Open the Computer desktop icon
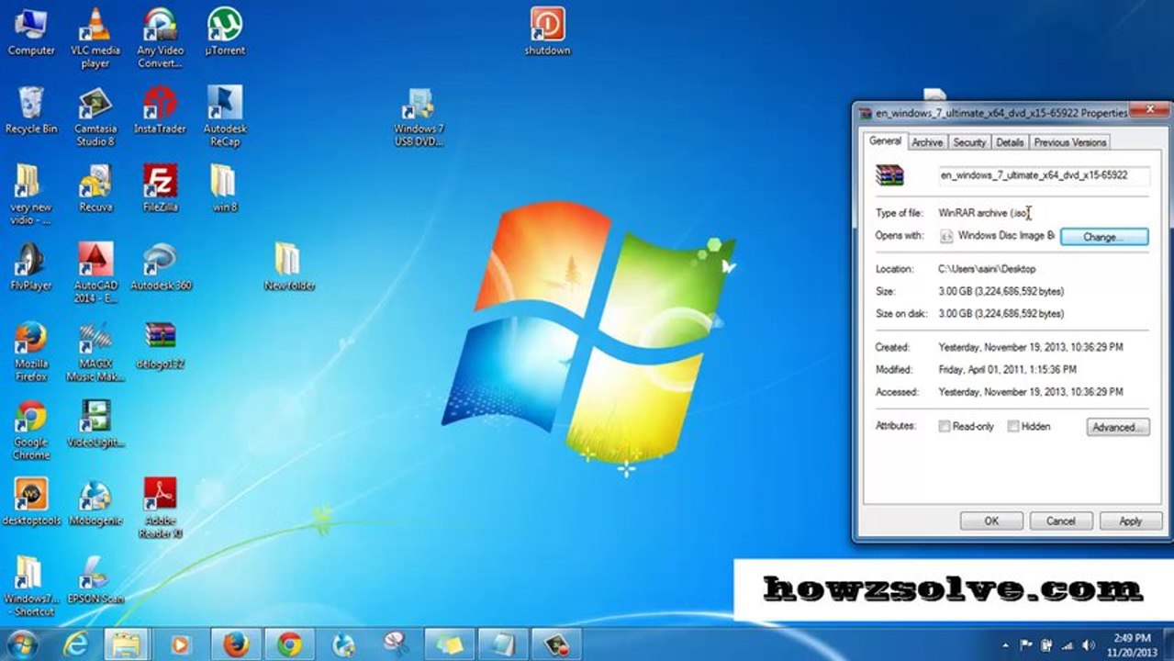1174x661 pixels. point(31,30)
